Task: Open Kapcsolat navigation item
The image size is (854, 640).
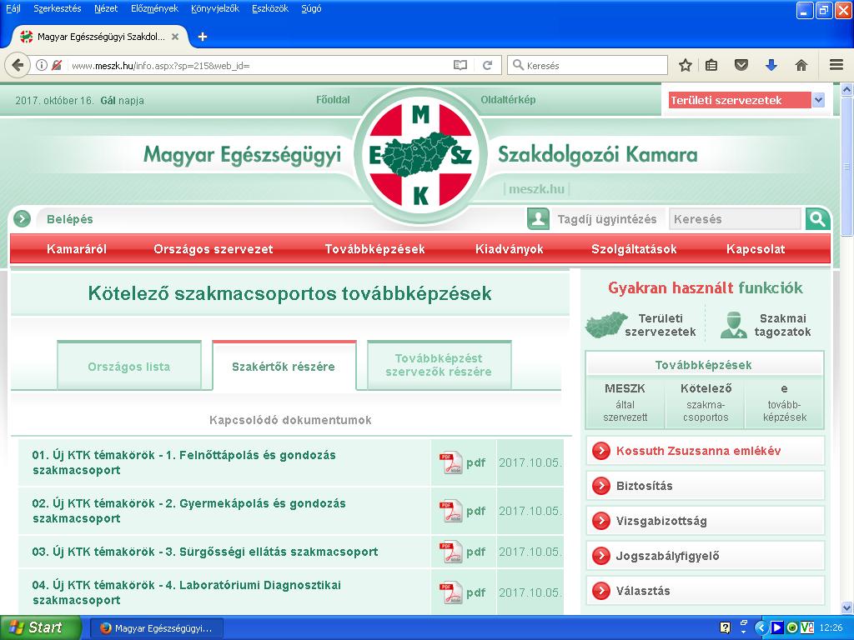Action: coord(756,249)
